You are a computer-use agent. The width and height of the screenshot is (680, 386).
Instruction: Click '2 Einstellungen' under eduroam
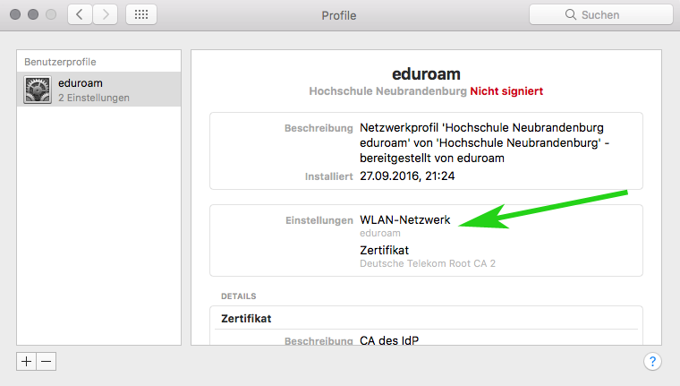pyautogui.click(x=94, y=98)
